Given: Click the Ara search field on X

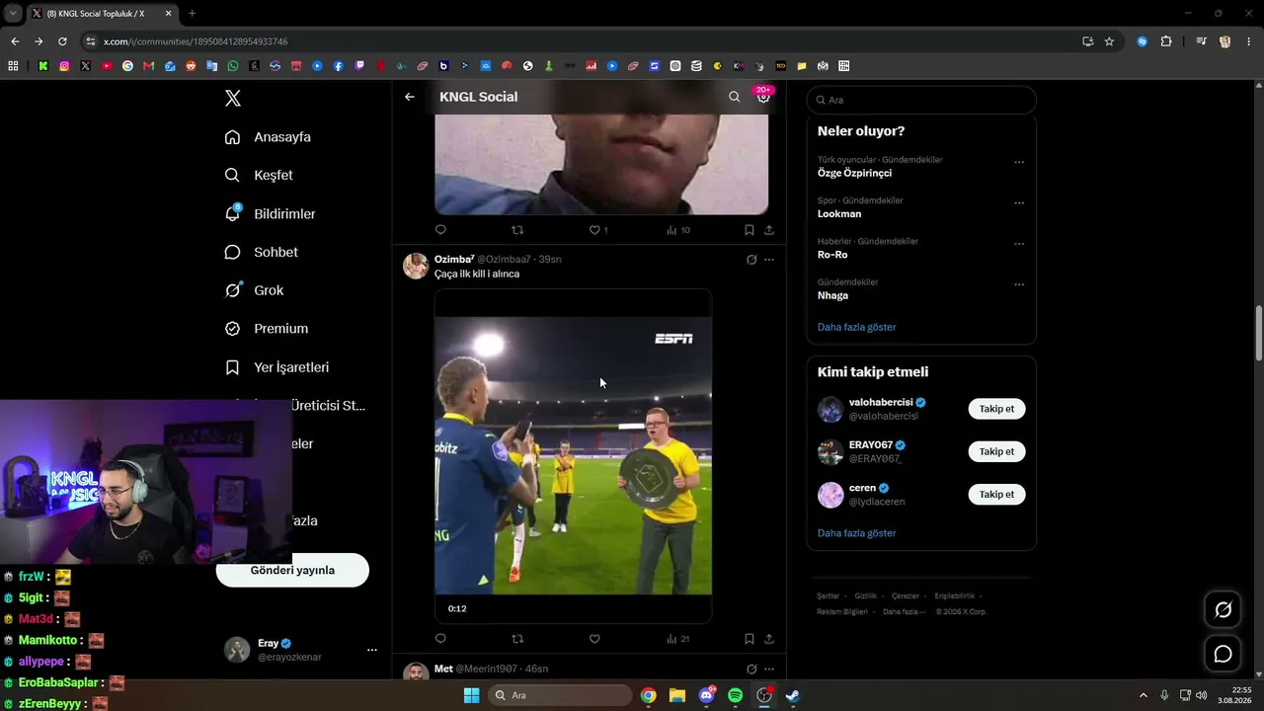Looking at the screenshot, I should [921, 100].
